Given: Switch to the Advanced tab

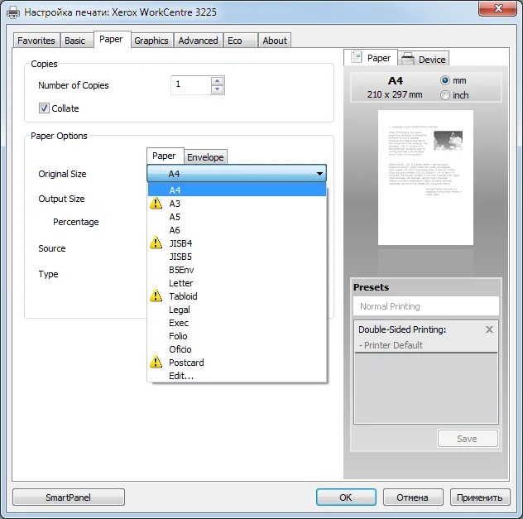Looking at the screenshot, I should pos(198,41).
